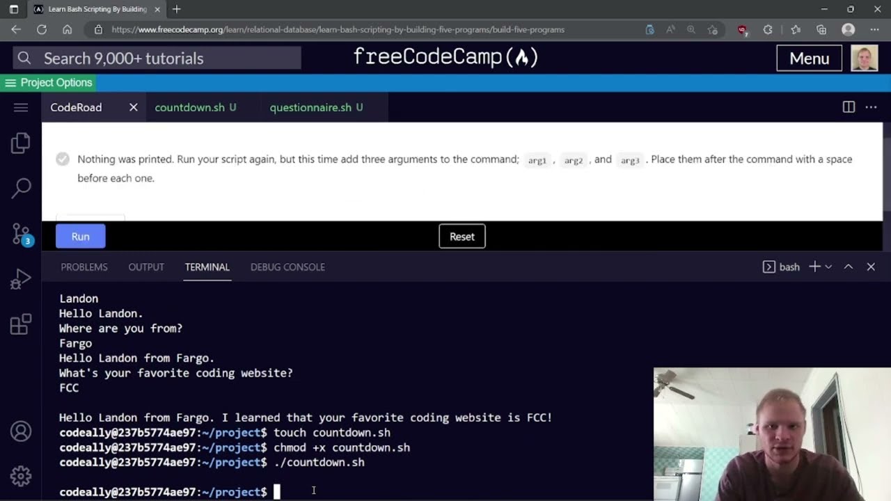Screen dimensions: 891x501
Task: Open the freeCodeCamp Menu button
Action: tap(809, 58)
